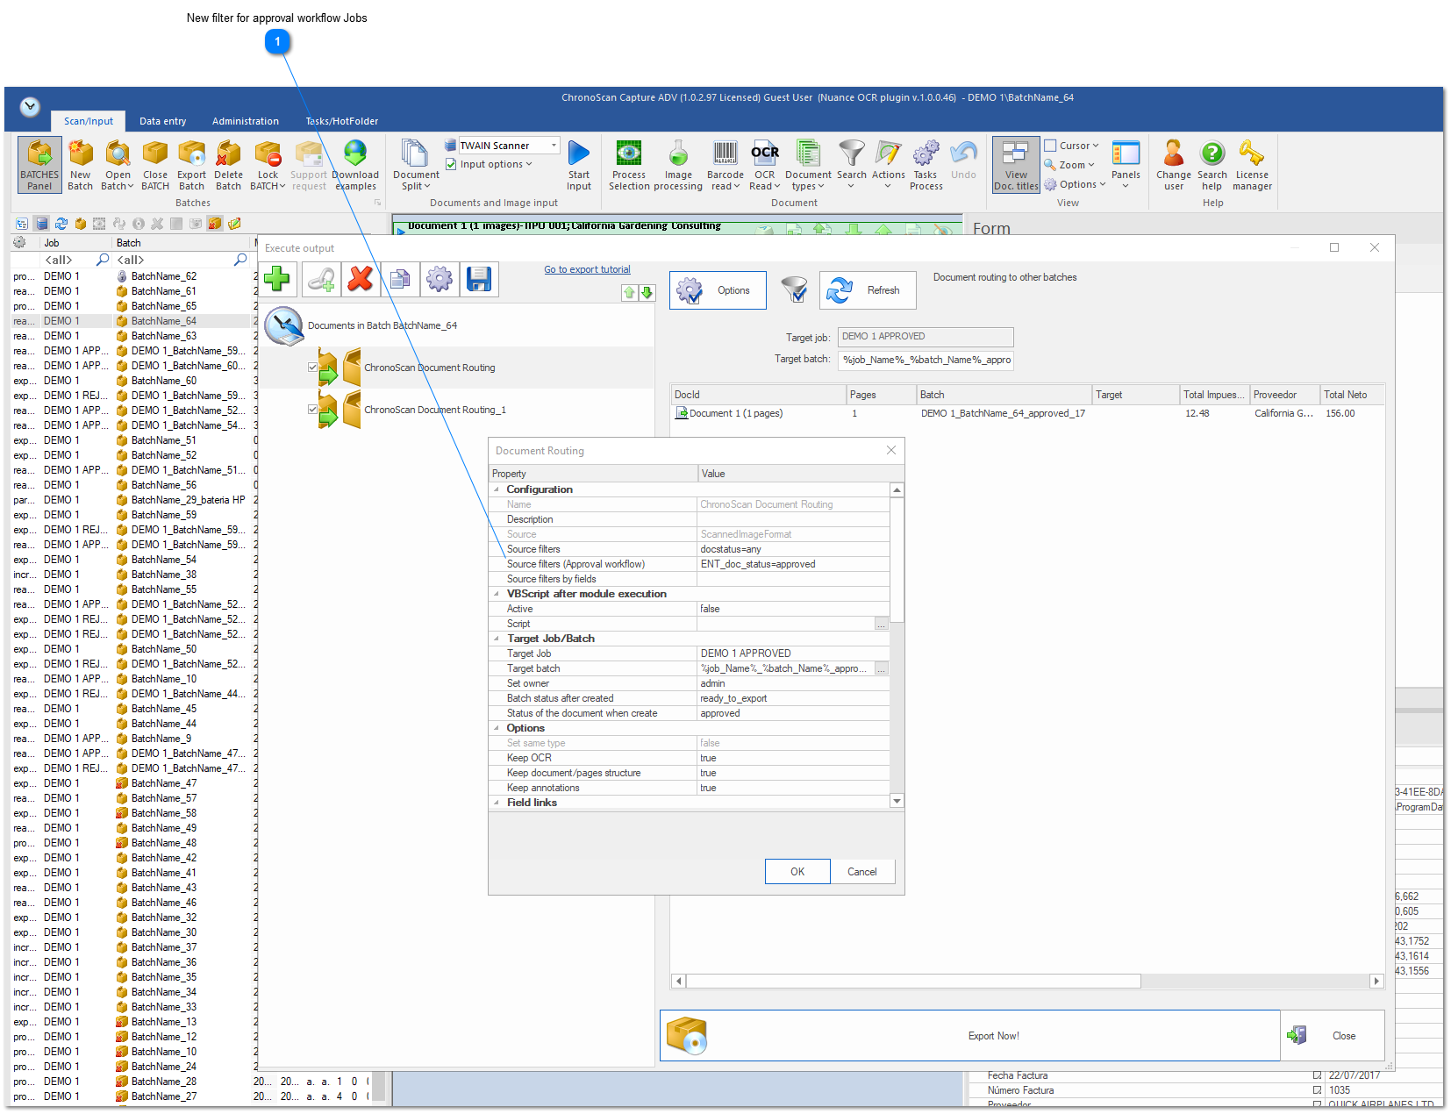Viewport: 1451px width, 1114px height.
Task: Click the New Batch icon
Action: click(x=80, y=165)
